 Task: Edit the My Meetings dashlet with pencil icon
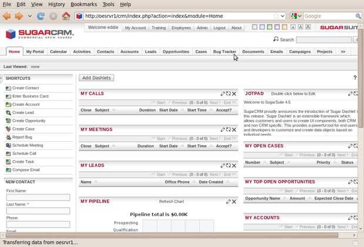pyautogui.click(x=223, y=129)
